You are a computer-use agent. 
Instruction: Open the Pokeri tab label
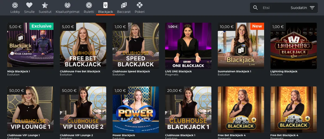pyautogui.click(x=140, y=12)
